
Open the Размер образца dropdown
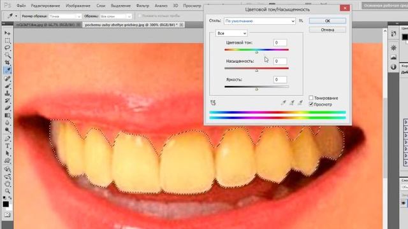[65, 16]
